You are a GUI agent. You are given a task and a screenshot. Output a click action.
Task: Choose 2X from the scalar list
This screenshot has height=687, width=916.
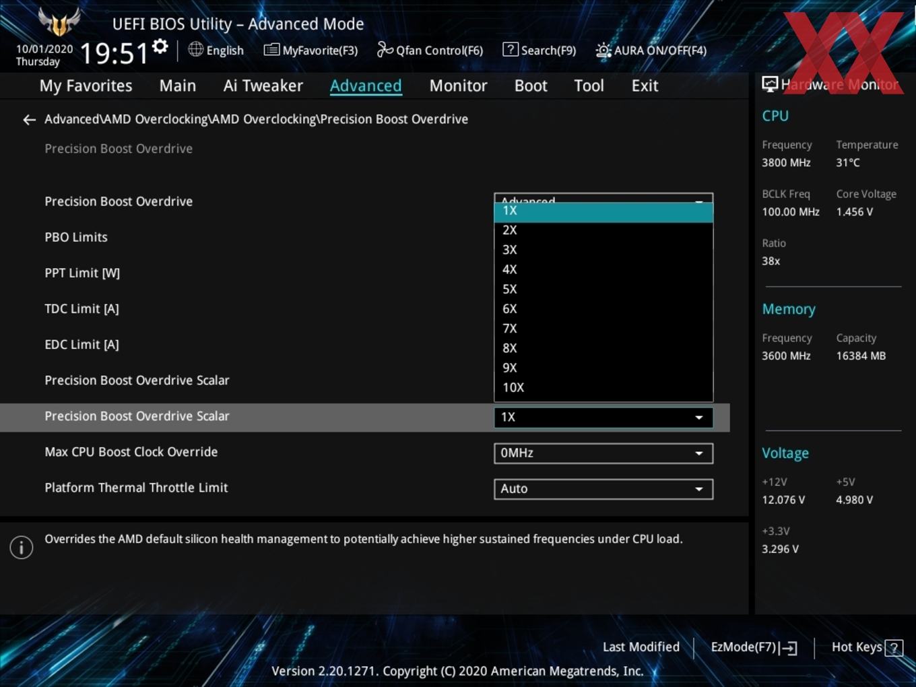tap(603, 230)
